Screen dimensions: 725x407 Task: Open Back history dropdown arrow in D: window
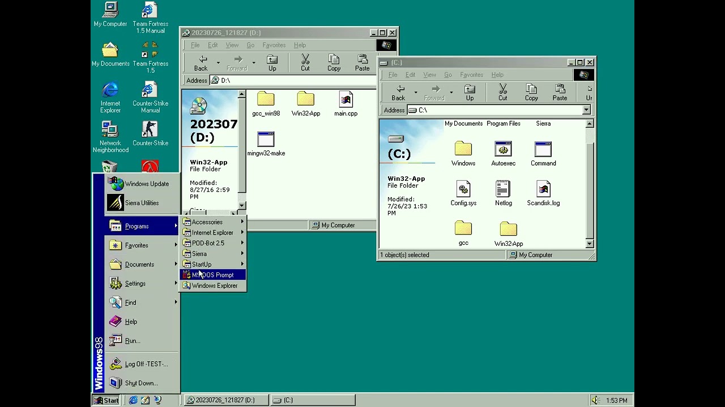coord(218,63)
